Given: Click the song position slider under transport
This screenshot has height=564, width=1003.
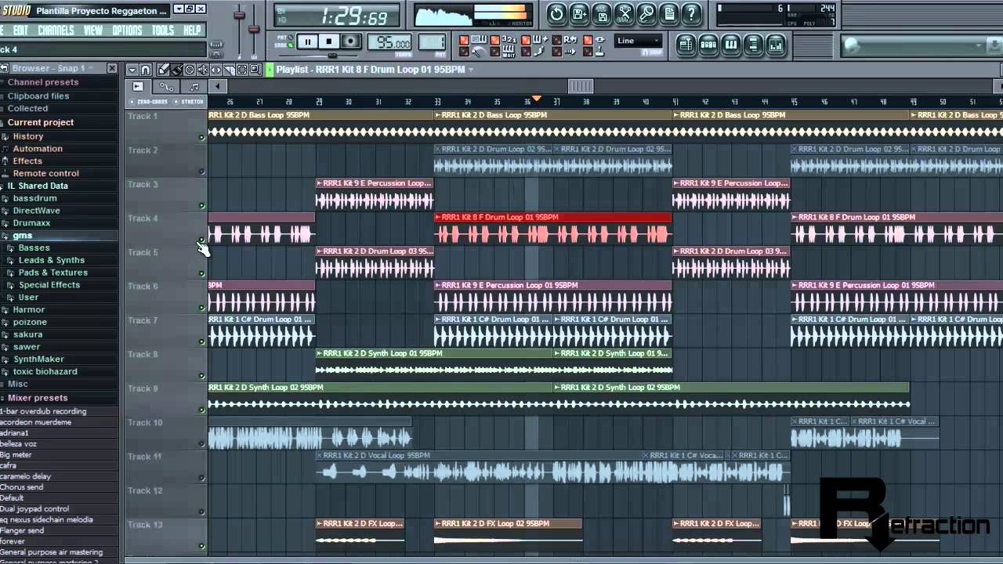Looking at the screenshot, I should pos(332,56).
